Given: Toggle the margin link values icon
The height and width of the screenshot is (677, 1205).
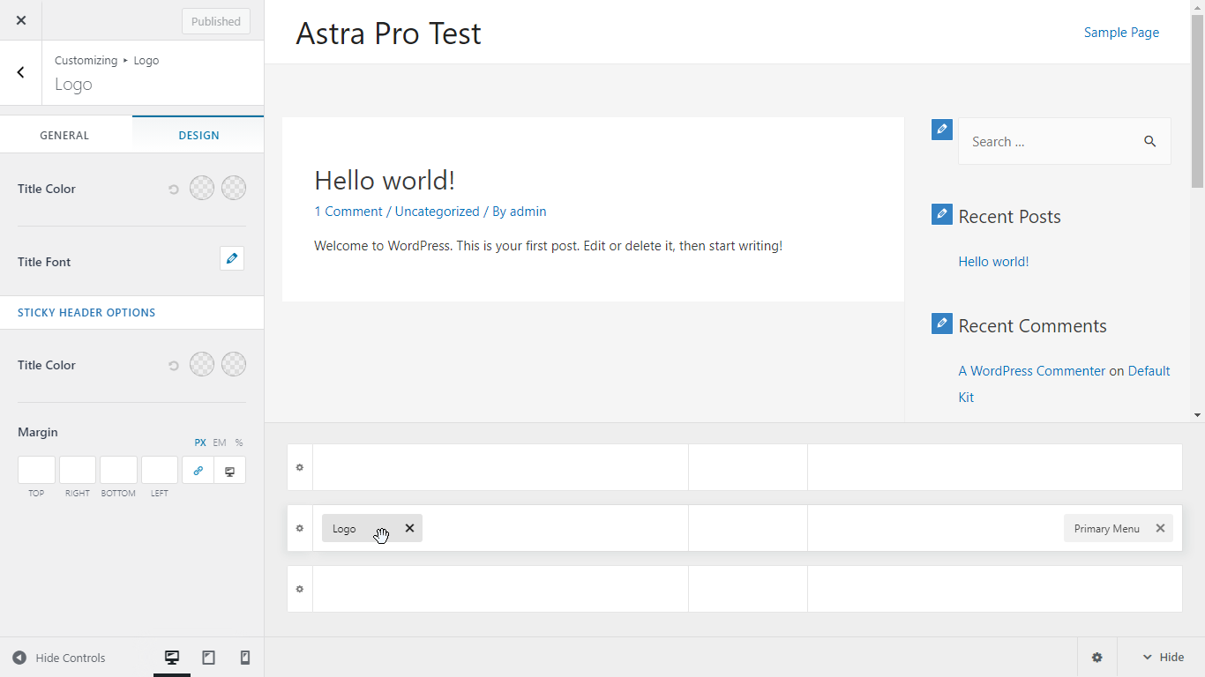Looking at the screenshot, I should 198,470.
